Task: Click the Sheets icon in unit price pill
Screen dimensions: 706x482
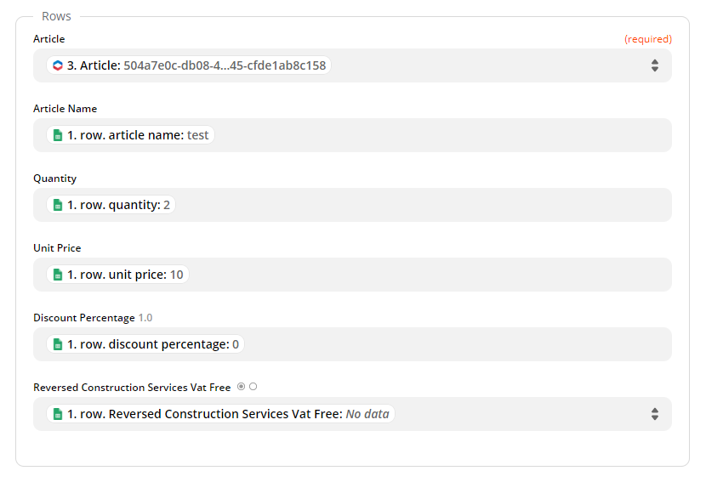Action: pyautogui.click(x=58, y=275)
